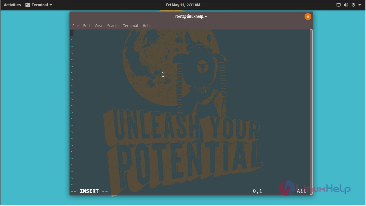Expand the system menu arrow

360,5
